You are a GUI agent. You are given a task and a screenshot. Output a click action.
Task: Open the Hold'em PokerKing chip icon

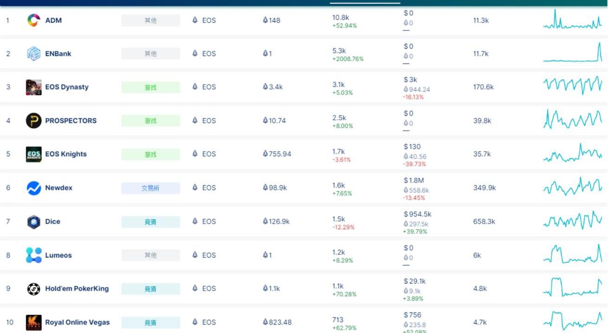[x=34, y=289]
